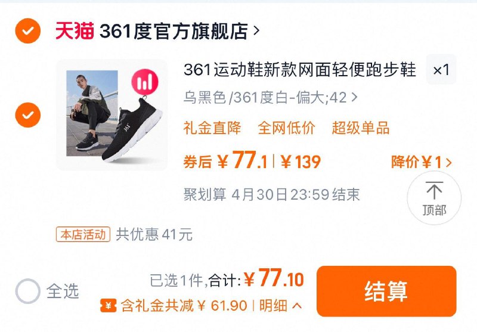Open product title 361运动鞋新款网面轻便跑步鞋
Viewport: 477px width, 332px height.
click(x=300, y=70)
